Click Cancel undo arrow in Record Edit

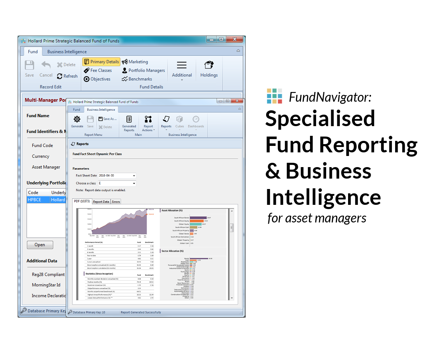click(x=46, y=65)
